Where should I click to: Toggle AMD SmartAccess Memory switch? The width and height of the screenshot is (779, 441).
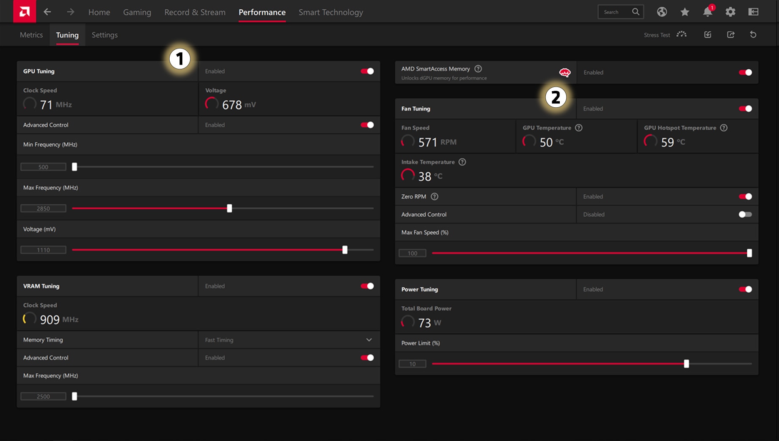[x=745, y=72]
